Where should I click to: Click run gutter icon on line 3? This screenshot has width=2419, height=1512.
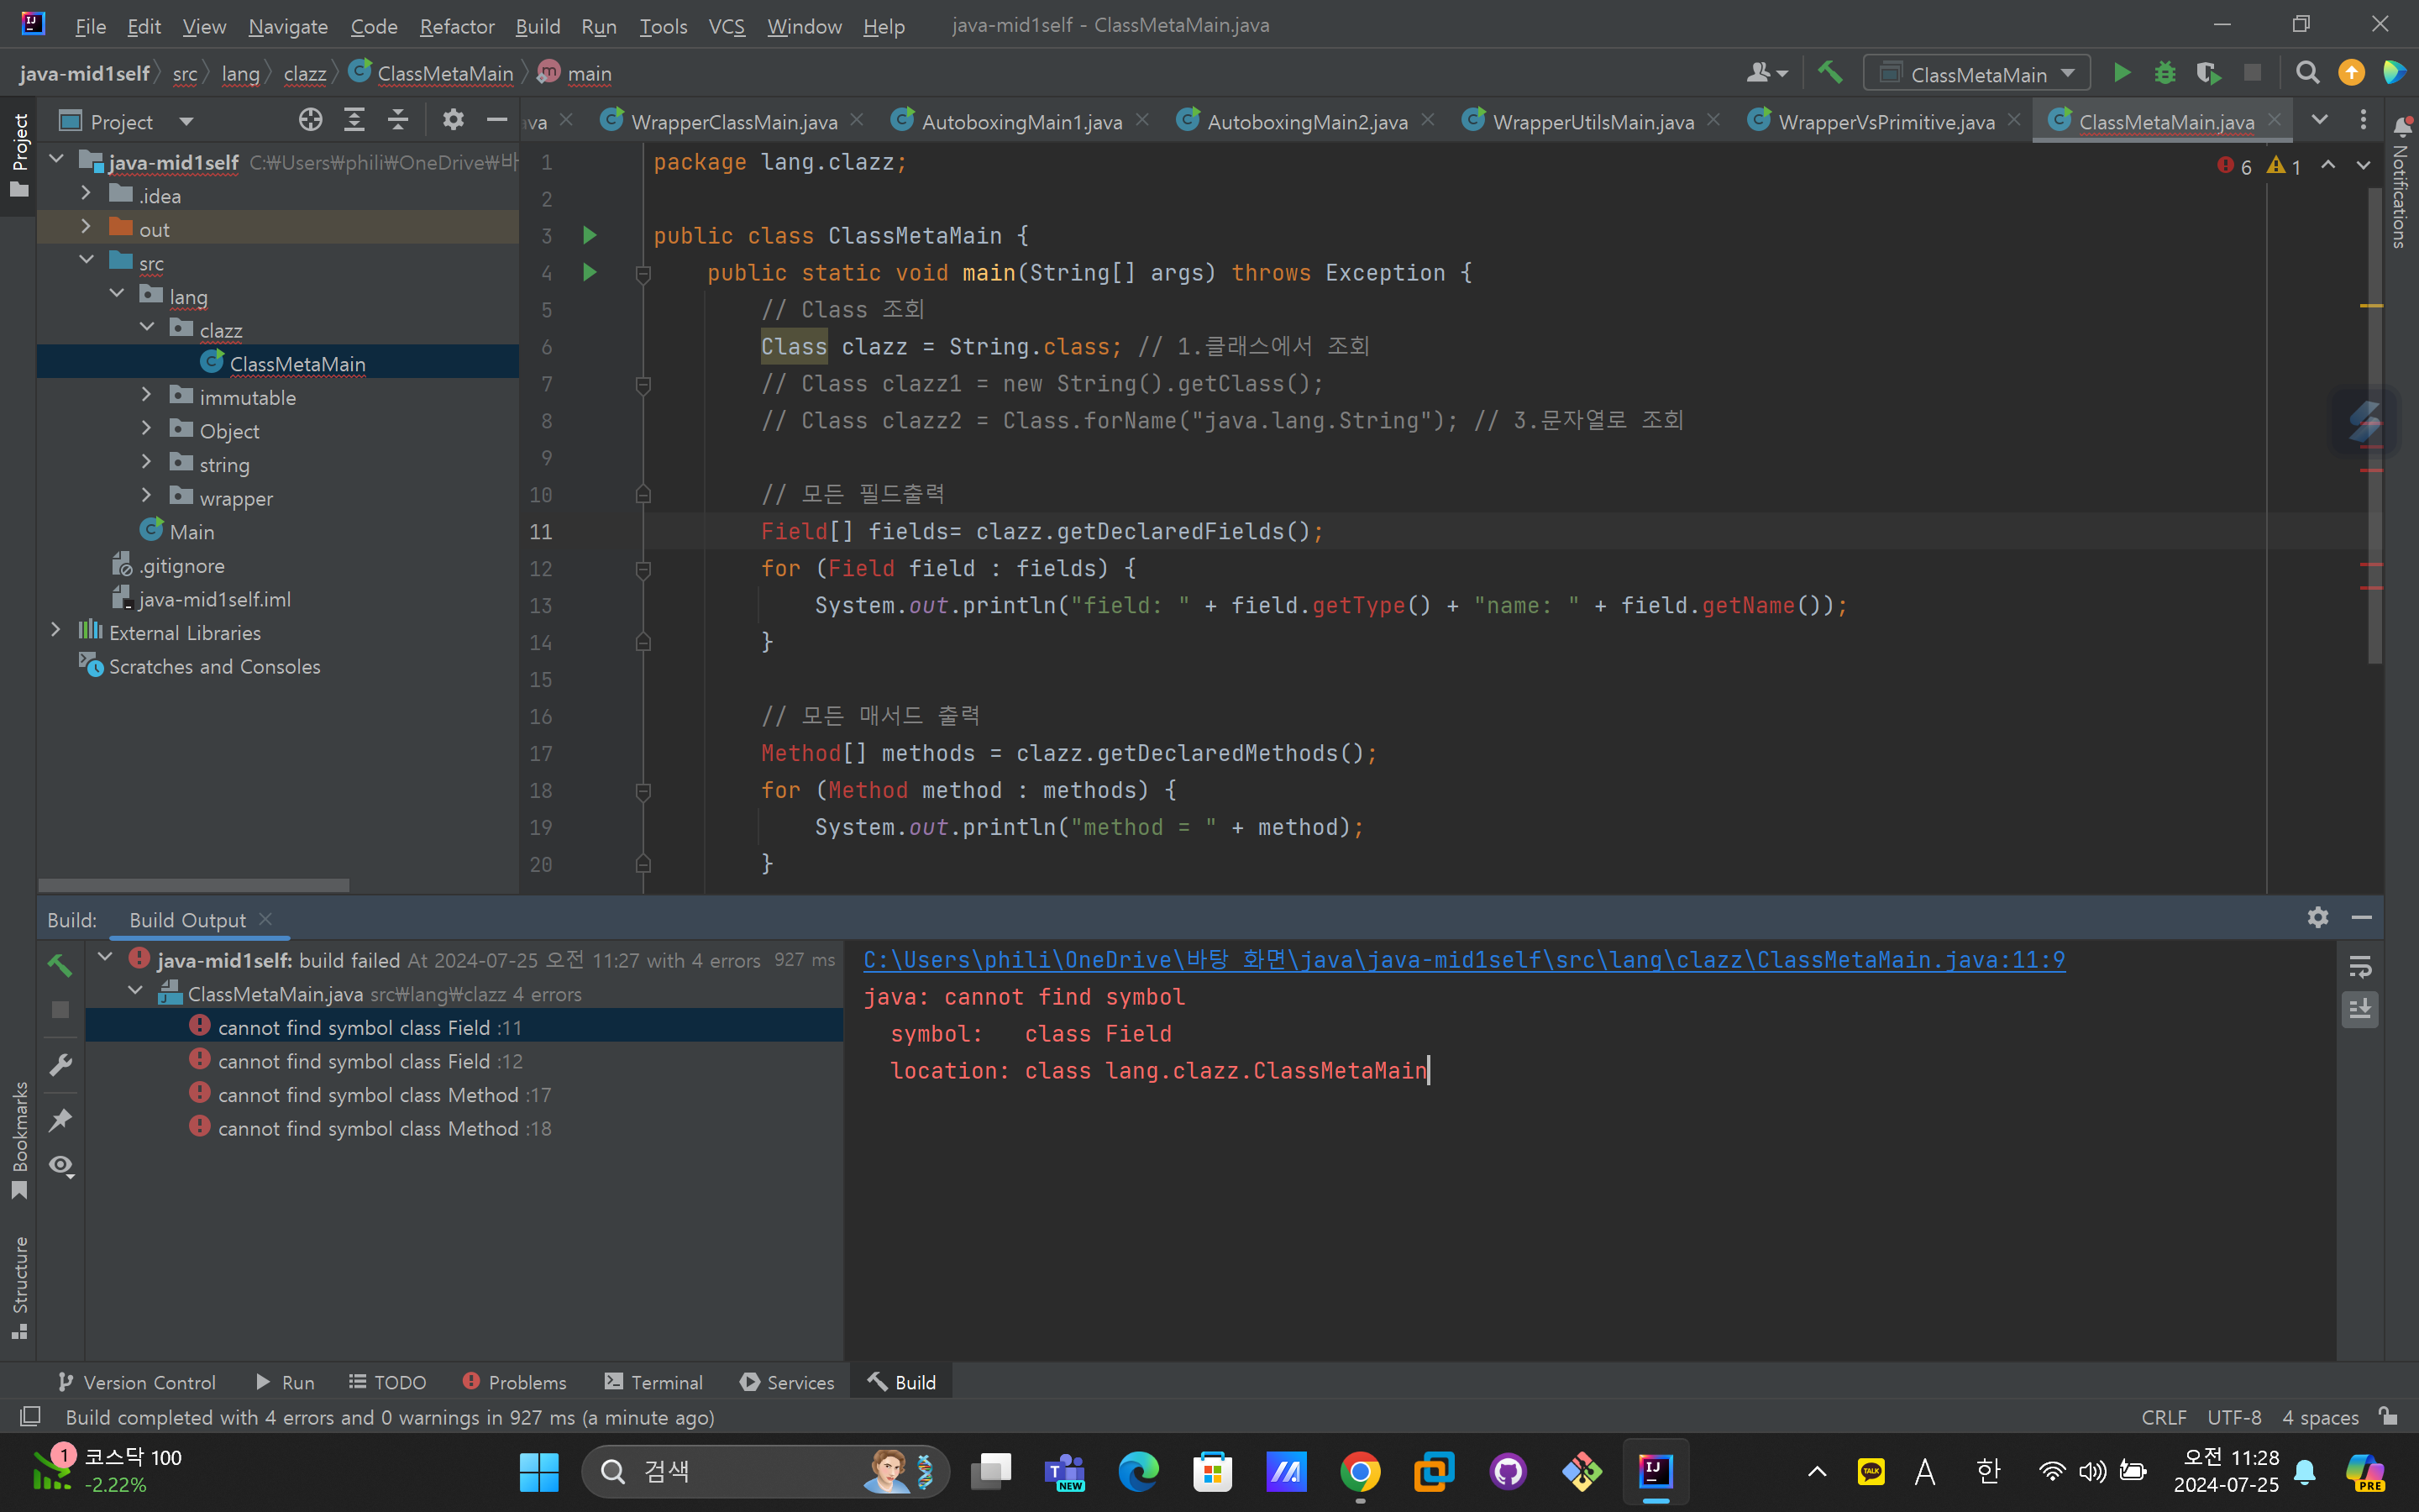click(590, 235)
